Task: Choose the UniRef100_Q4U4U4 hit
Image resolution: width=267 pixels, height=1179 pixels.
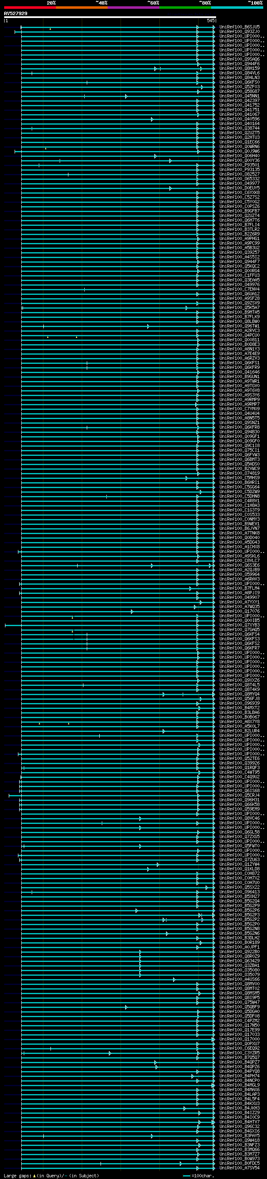Action: [239, 413]
